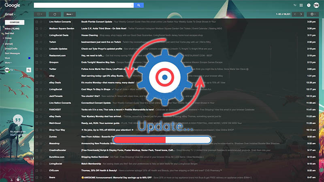Star the Twitter email

tap(41, 69)
